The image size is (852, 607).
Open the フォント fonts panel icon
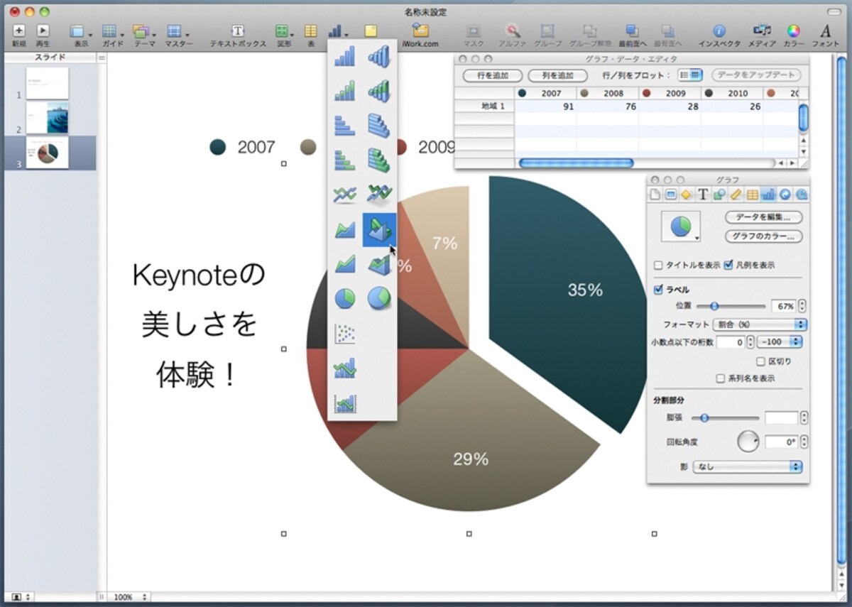825,31
